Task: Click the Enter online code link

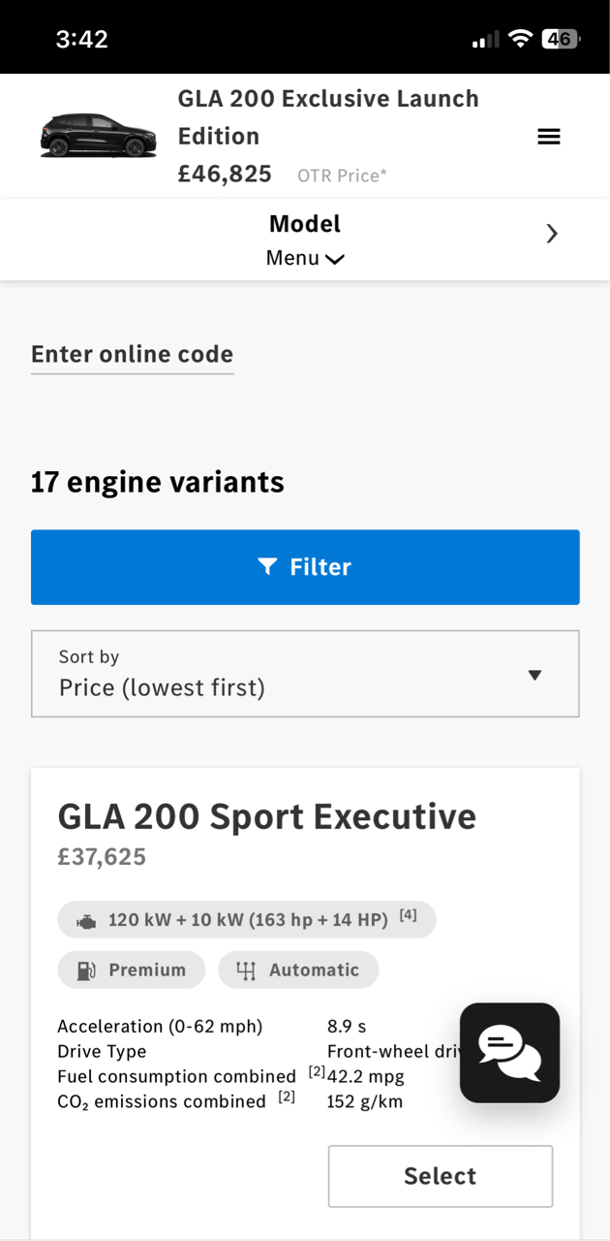Action: click(132, 354)
